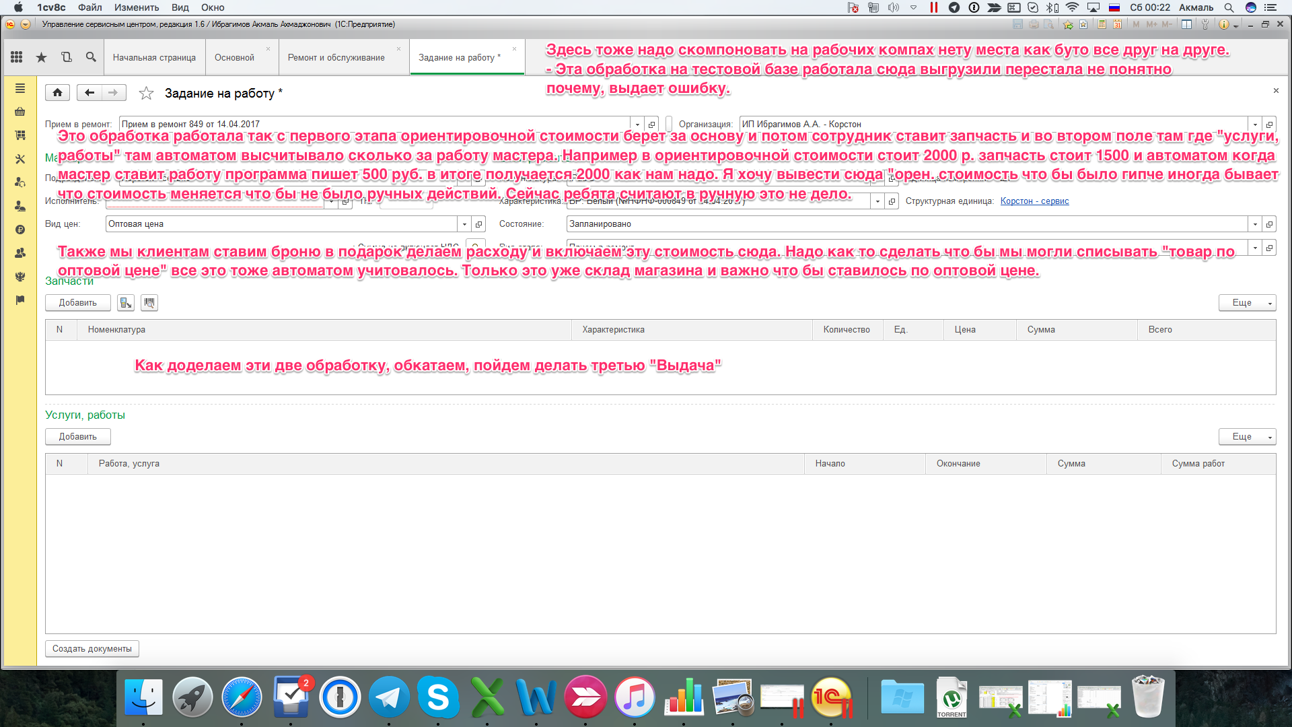The height and width of the screenshot is (727, 1292).
Task: Open the wrench tools sidebar section
Action: tap(20, 159)
